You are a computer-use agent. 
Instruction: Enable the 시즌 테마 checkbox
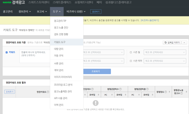(x=131, y=61)
